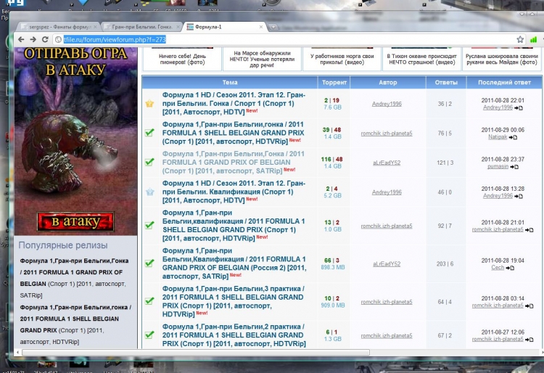Close the sergspez tab

point(96,27)
